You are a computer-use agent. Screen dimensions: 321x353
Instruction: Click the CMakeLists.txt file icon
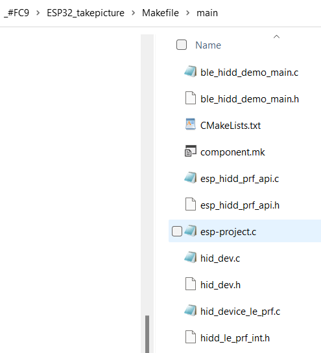pyautogui.click(x=190, y=124)
